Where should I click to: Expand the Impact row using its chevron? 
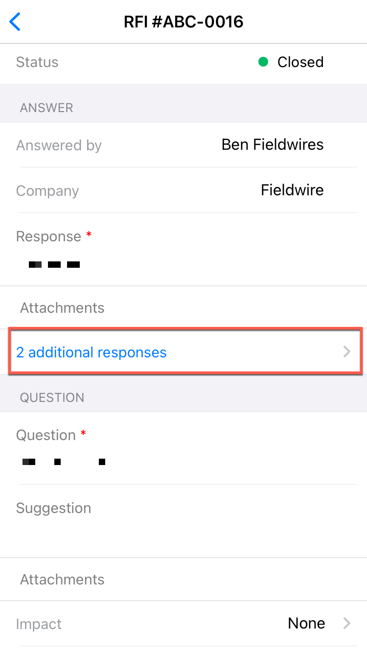point(347,623)
